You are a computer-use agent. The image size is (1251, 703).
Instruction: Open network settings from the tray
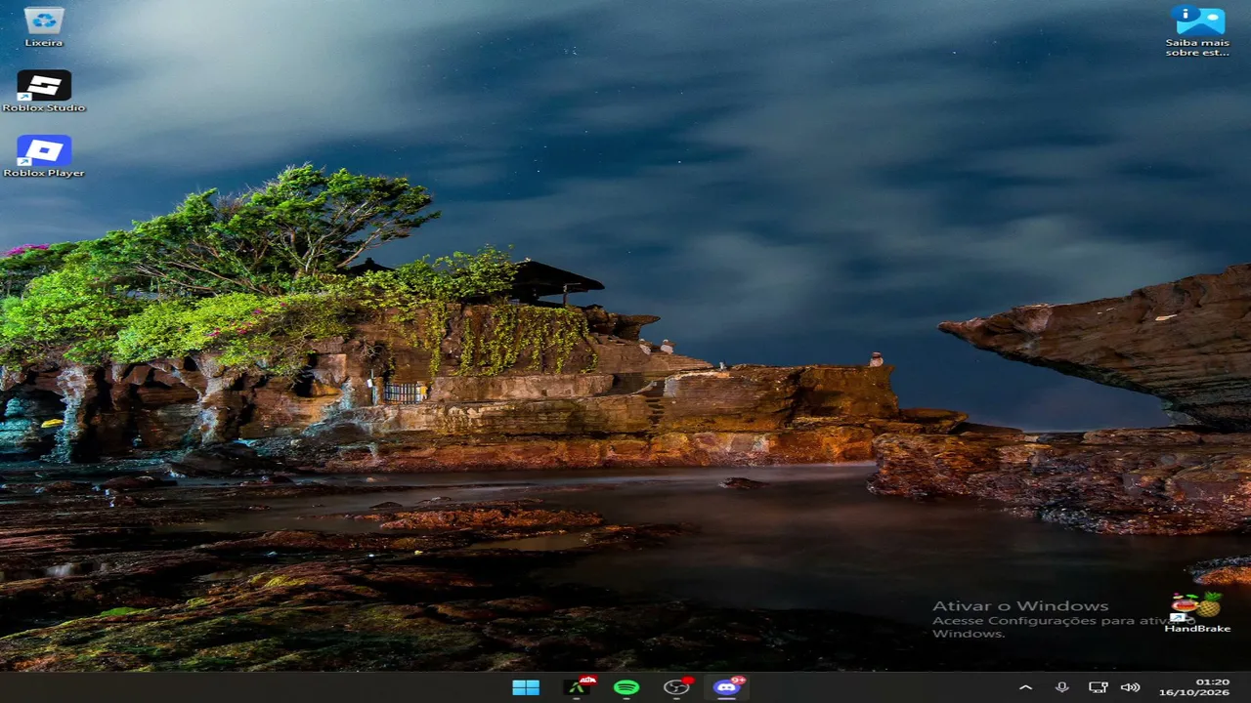pos(1098,687)
